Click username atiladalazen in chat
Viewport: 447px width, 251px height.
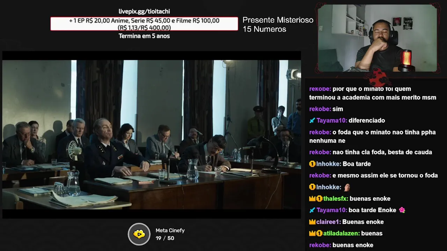pos(342,233)
